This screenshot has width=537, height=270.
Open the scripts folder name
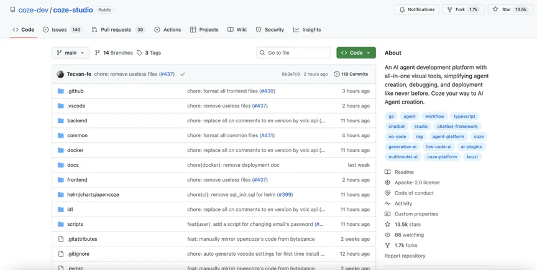point(75,224)
